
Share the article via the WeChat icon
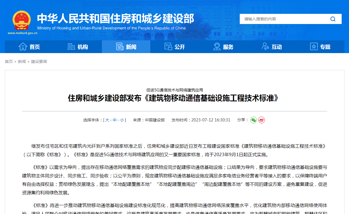point(253,120)
